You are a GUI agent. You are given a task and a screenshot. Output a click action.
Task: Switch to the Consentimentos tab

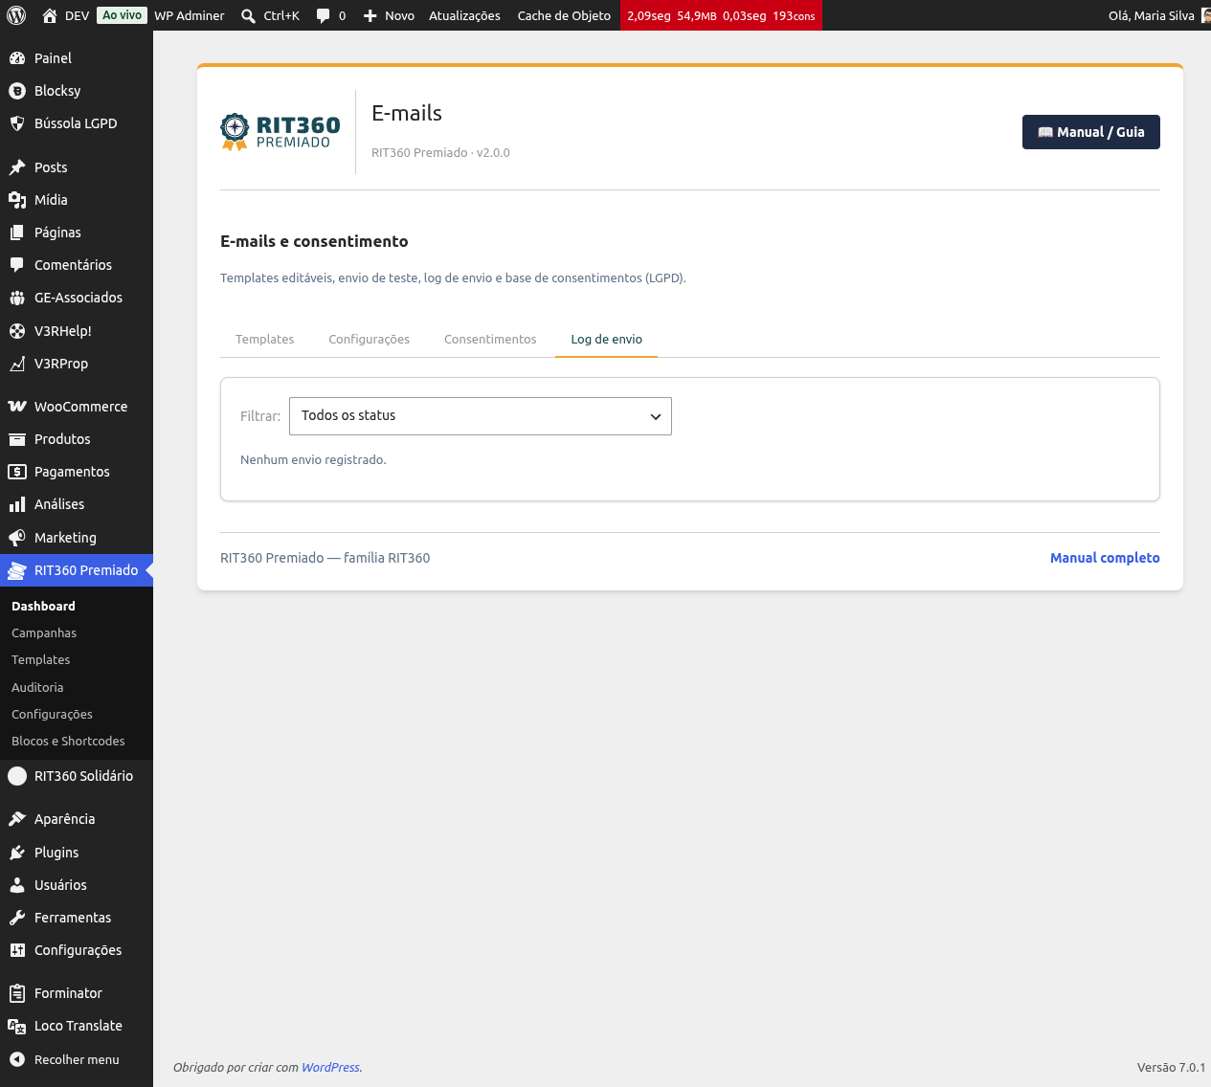click(490, 340)
